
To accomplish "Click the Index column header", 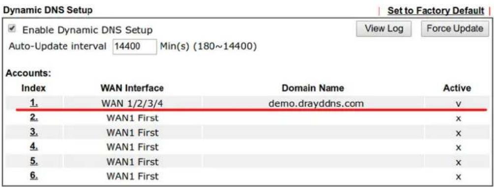I will tap(33, 88).
